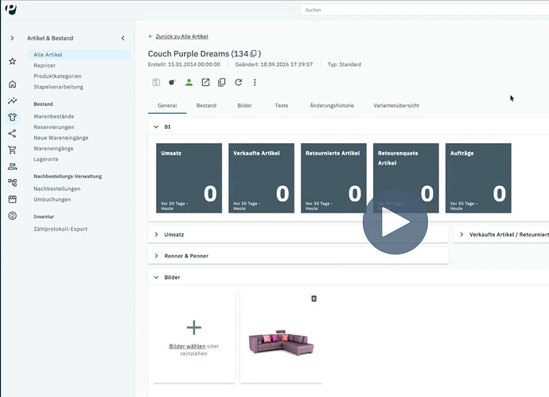
Task: Open Produktkategorien in the side menu
Action: point(57,76)
